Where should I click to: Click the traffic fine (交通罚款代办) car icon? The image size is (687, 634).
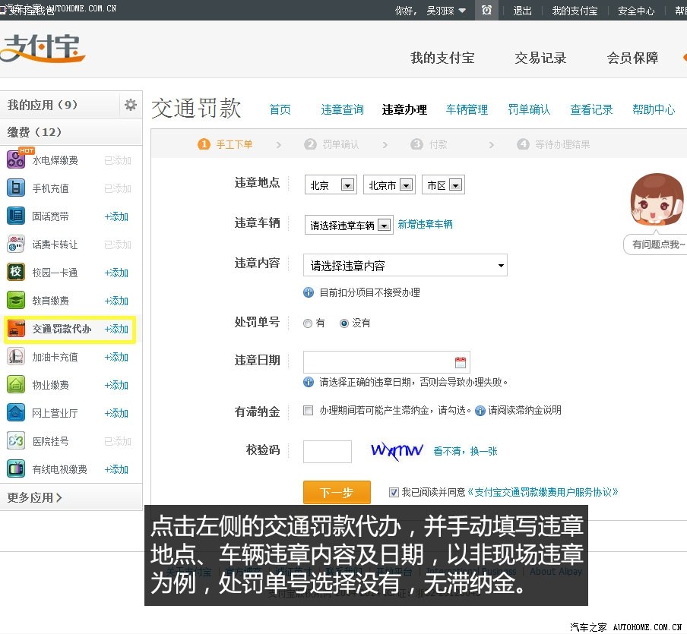[17, 328]
